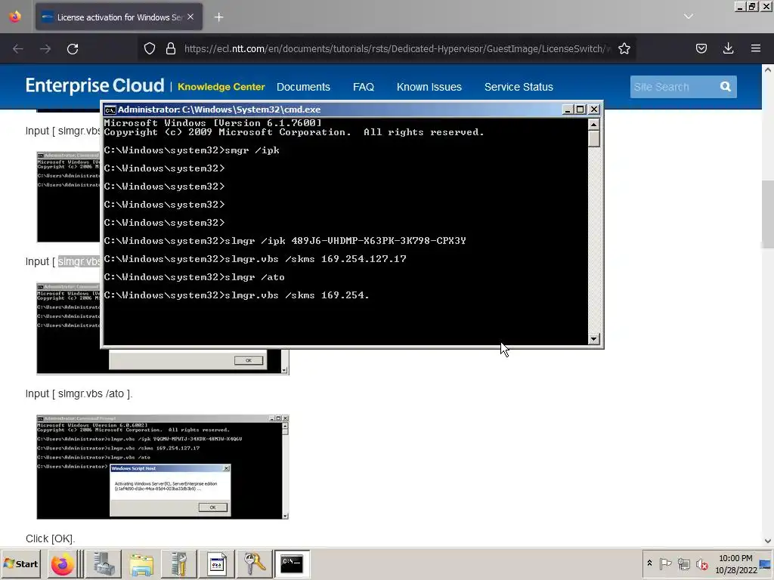Open the Known Issues menu item
The width and height of the screenshot is (774, 580).
pyautogui.click(x=429, y=87)
